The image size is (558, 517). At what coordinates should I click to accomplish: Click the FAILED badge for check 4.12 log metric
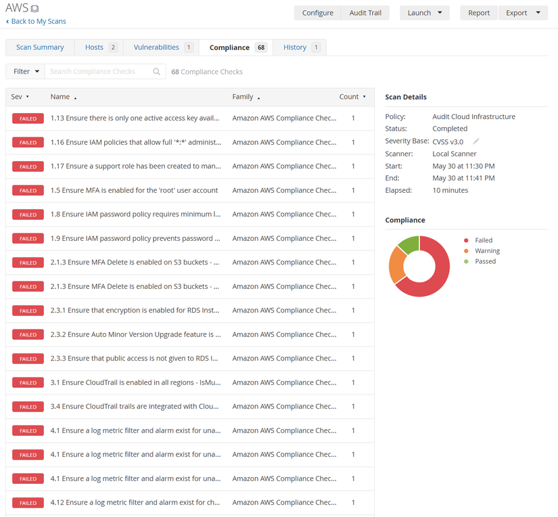28,503
